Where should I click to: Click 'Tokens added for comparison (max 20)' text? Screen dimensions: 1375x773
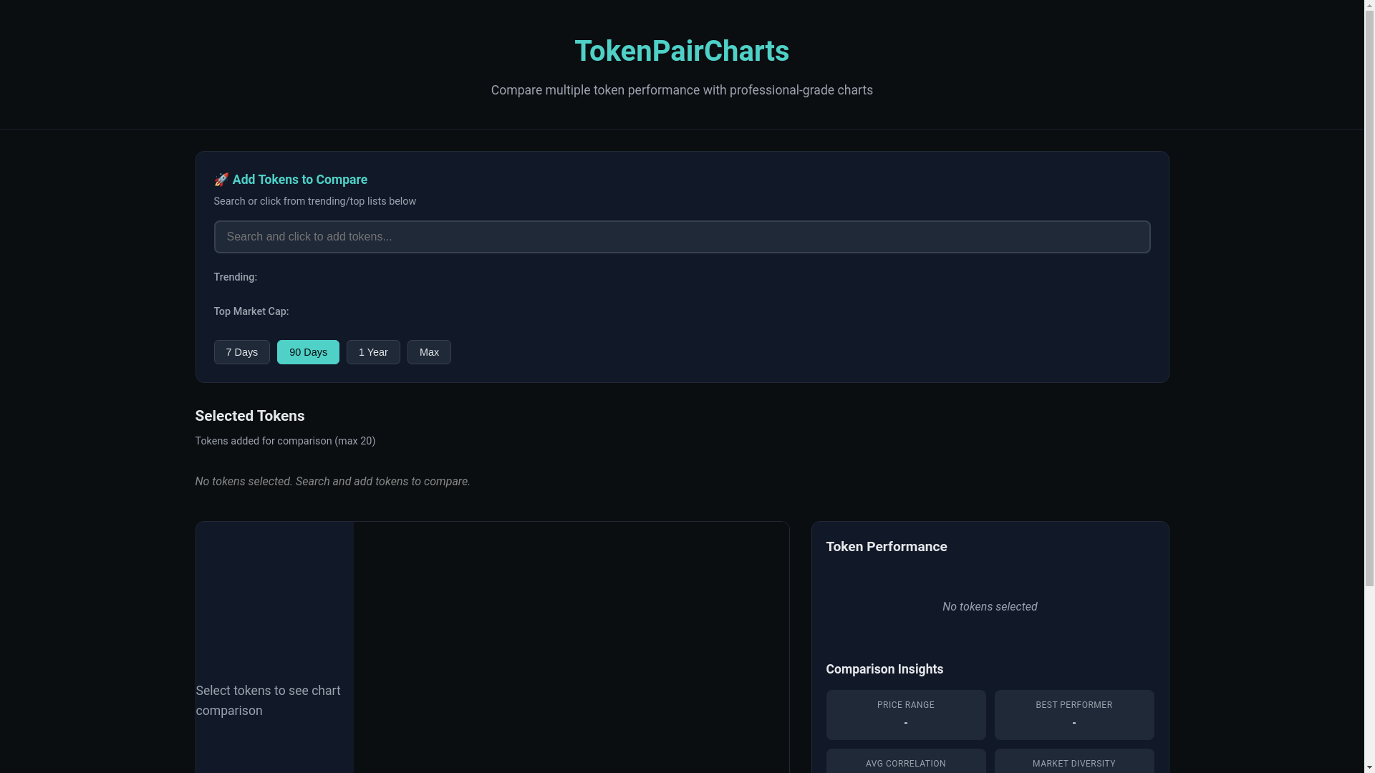(x=285, y=441)
